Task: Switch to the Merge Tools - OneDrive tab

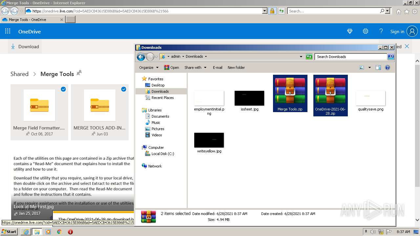Action: point(32,20)
